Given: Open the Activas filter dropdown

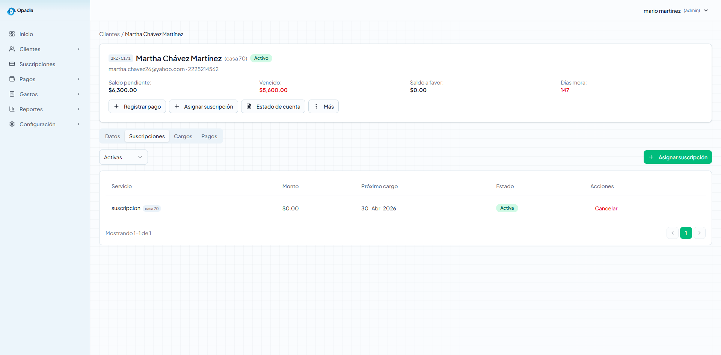Looking at the screenshot, I should click(124, 157).
